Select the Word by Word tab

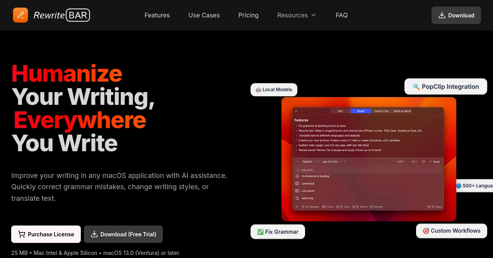pyautogui.click(x=402, y=111)
